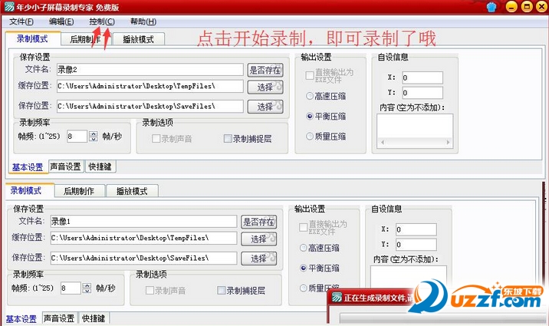Click upper 保存位置 path field
549x326 pixels.
point(150,106)
